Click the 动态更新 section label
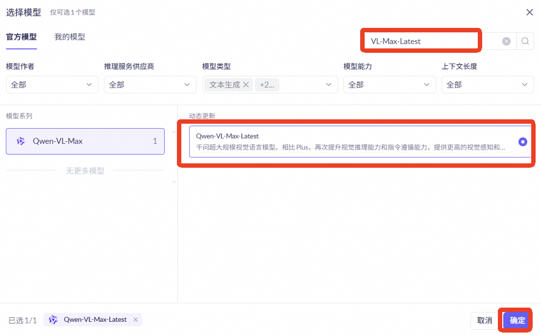541x335 pixels. pos(202,116)
